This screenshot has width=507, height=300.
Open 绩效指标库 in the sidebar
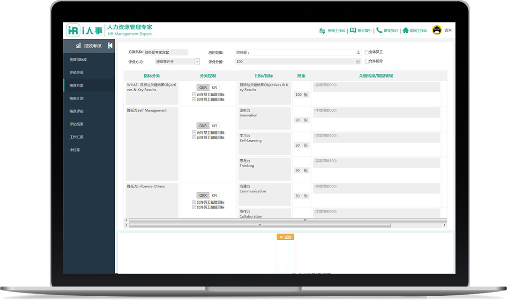(x=78, y=60)
